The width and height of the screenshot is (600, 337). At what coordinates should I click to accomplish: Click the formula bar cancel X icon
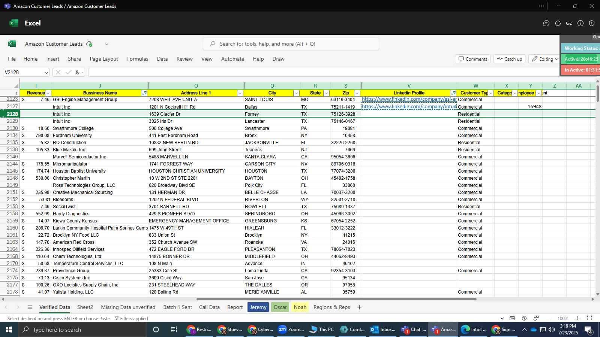(x=58, y=72)
